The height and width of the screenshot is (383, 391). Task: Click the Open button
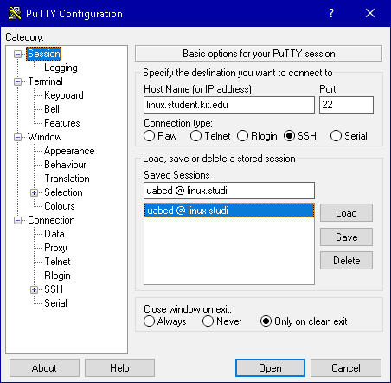[x=270, y=367]
